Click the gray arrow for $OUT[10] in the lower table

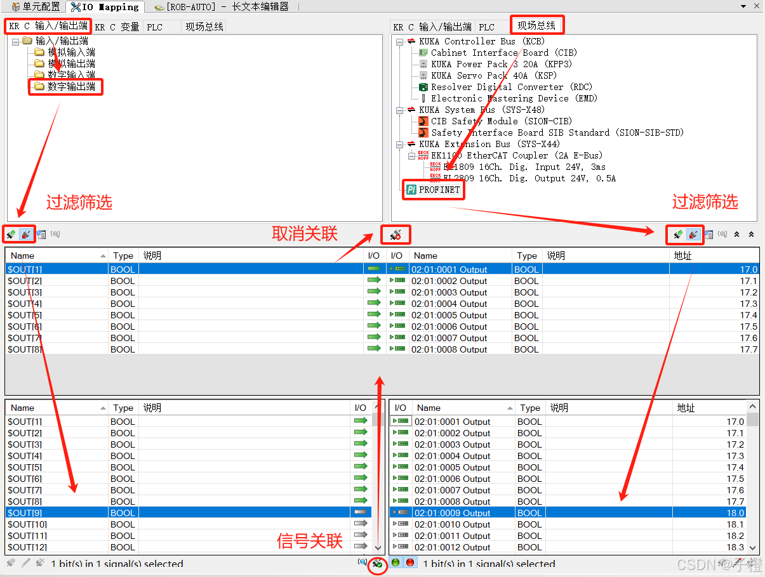click(x=361, y=524)
